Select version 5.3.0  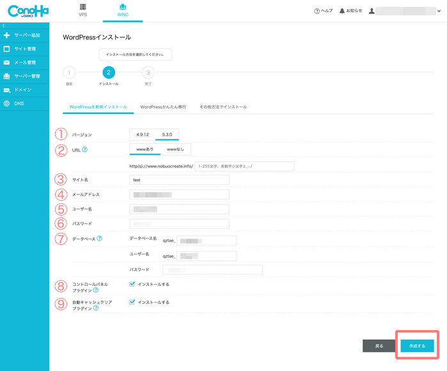coord(167,134)
